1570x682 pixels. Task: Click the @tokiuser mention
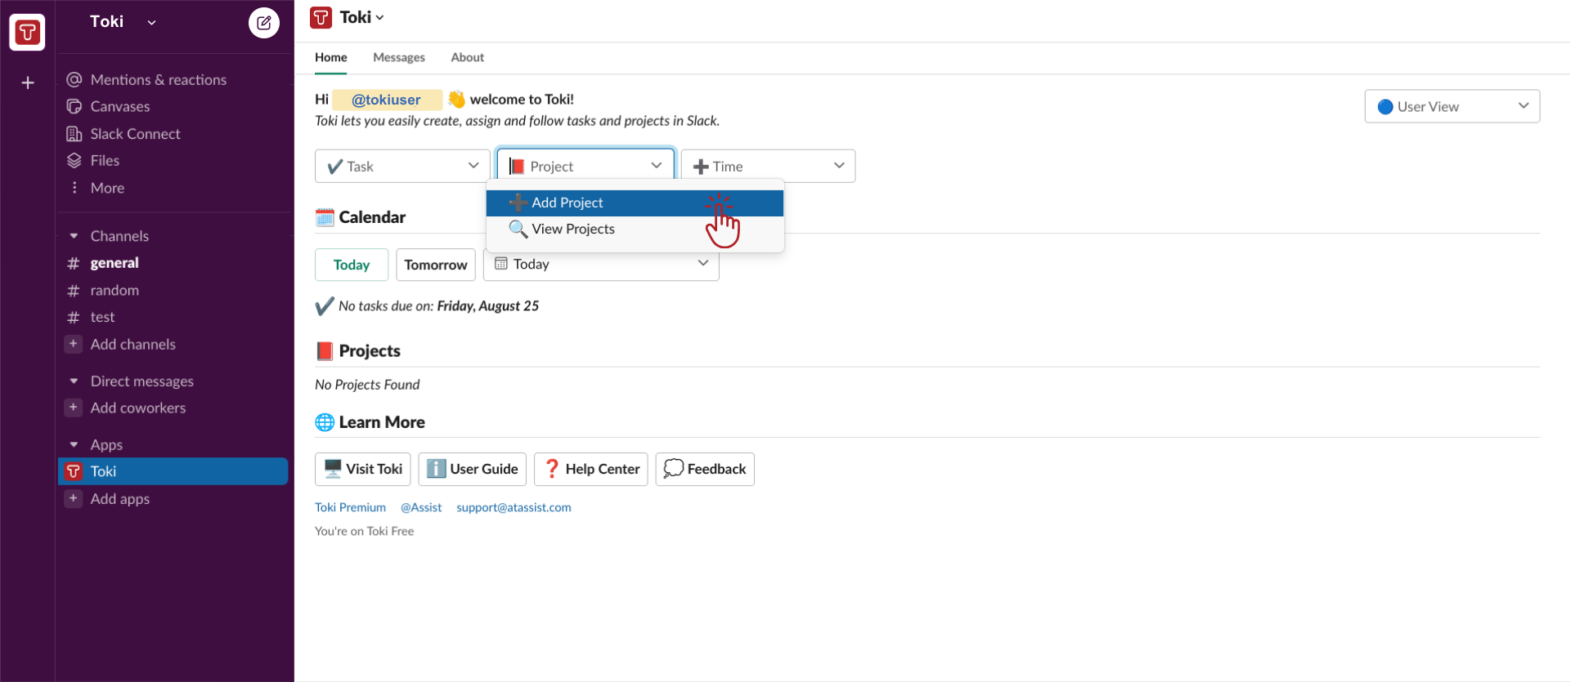[386, 100]
